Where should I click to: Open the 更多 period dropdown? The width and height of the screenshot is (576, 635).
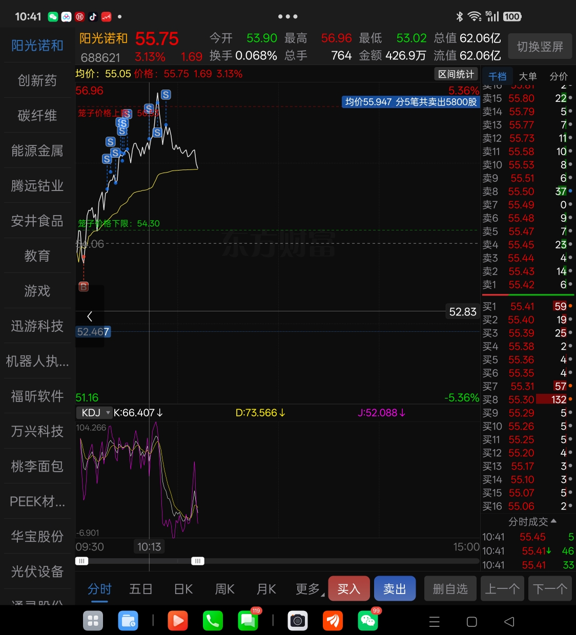coord(310,589)
